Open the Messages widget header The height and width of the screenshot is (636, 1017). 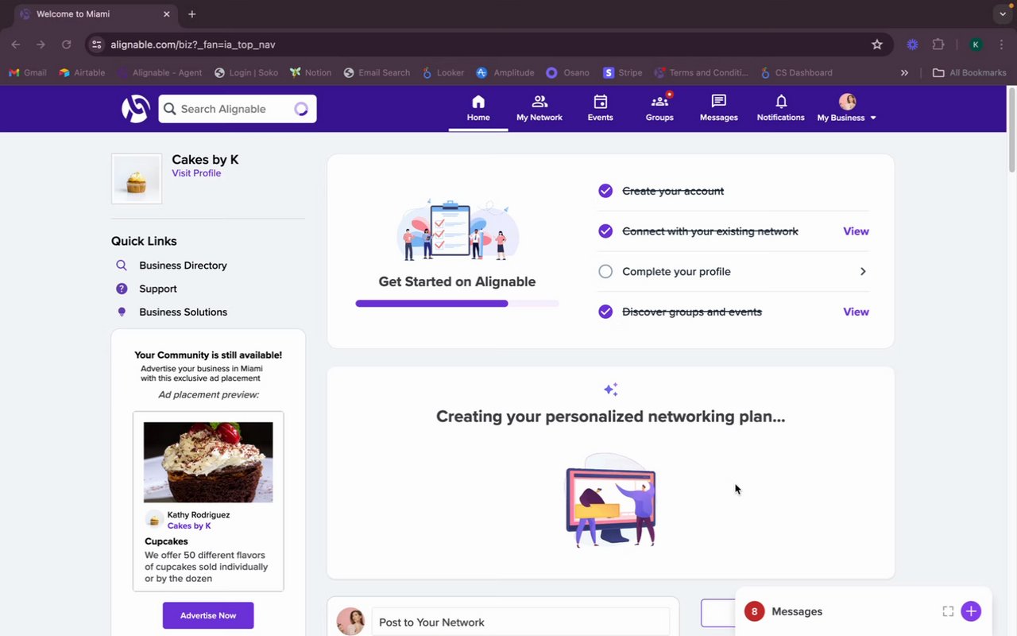point(864,611)
